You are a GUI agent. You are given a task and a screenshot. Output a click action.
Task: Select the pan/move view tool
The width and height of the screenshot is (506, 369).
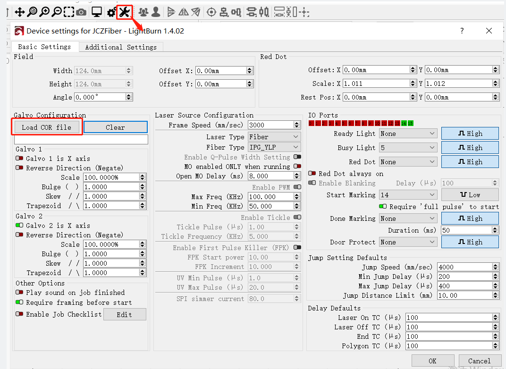20,12
